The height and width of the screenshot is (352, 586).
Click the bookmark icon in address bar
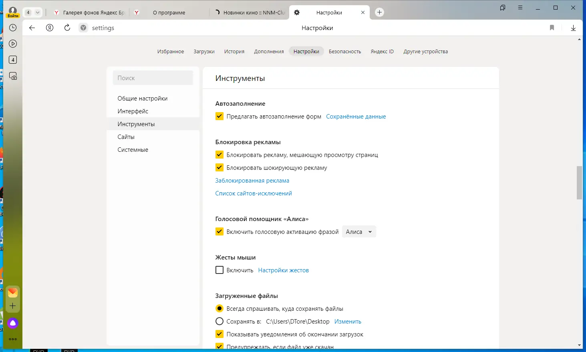pos(552,28)
